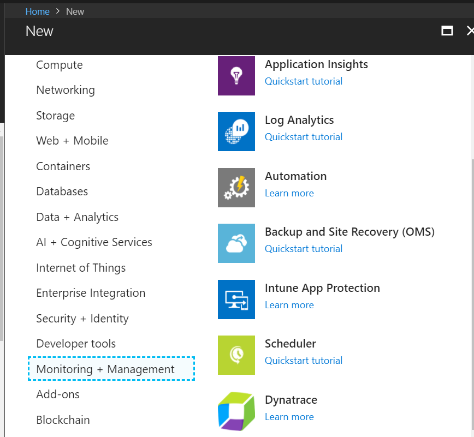474x437 pixels.
Task: Select the Compute category
Action: (x=59, y=64)
